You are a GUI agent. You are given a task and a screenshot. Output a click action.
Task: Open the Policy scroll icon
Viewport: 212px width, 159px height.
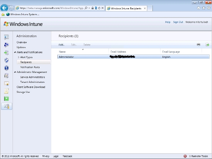coord(6,91)
